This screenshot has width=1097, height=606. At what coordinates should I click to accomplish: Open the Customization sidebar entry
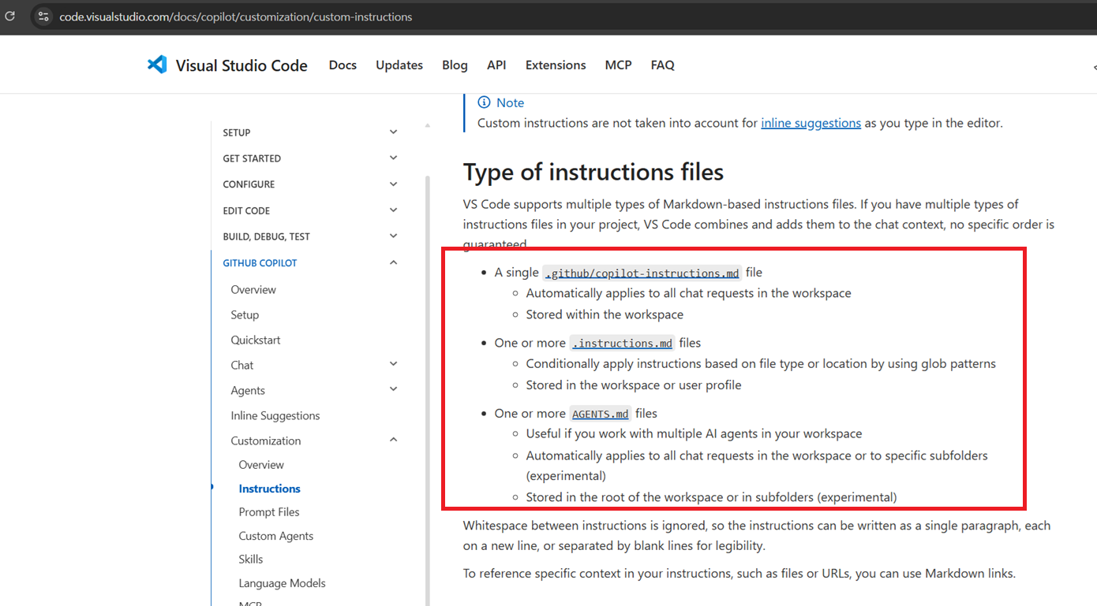[x=266, y=441]
